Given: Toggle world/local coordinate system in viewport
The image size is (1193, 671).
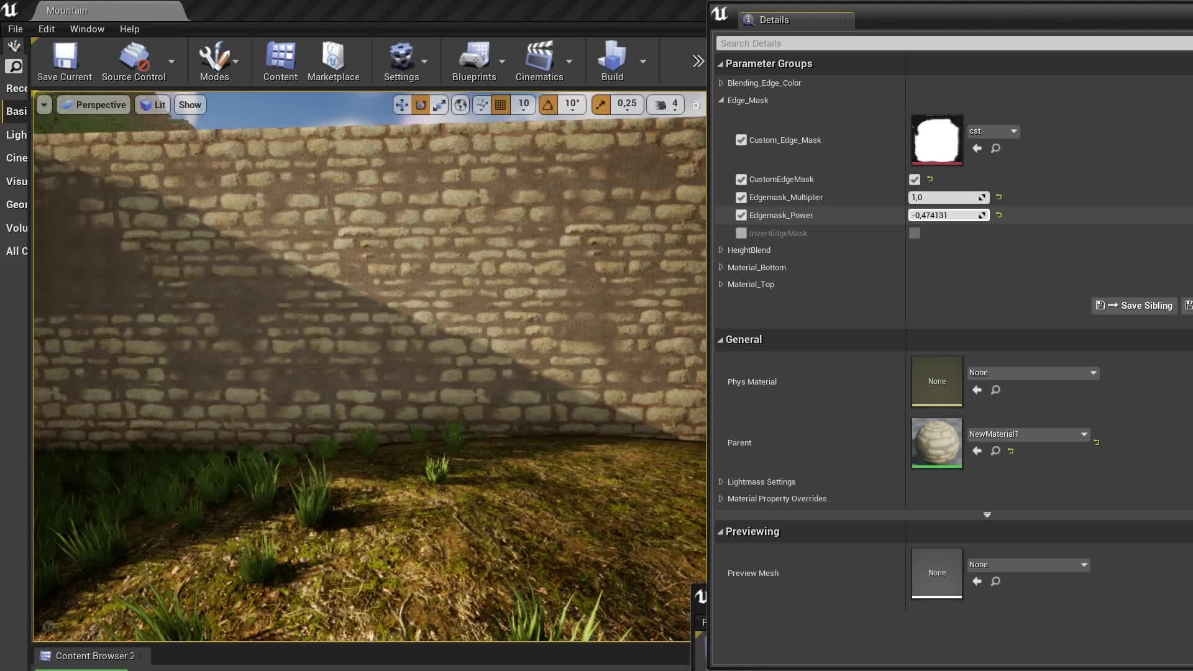Looking at the screenshot, I should (460, 104).
